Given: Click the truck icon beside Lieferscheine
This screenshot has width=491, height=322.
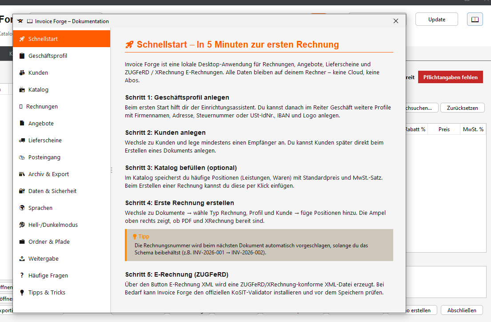Looking at the screenshot, I should (22, 140).
